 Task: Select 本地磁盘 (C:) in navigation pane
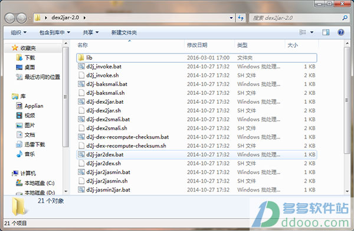[x=35, y=183]
